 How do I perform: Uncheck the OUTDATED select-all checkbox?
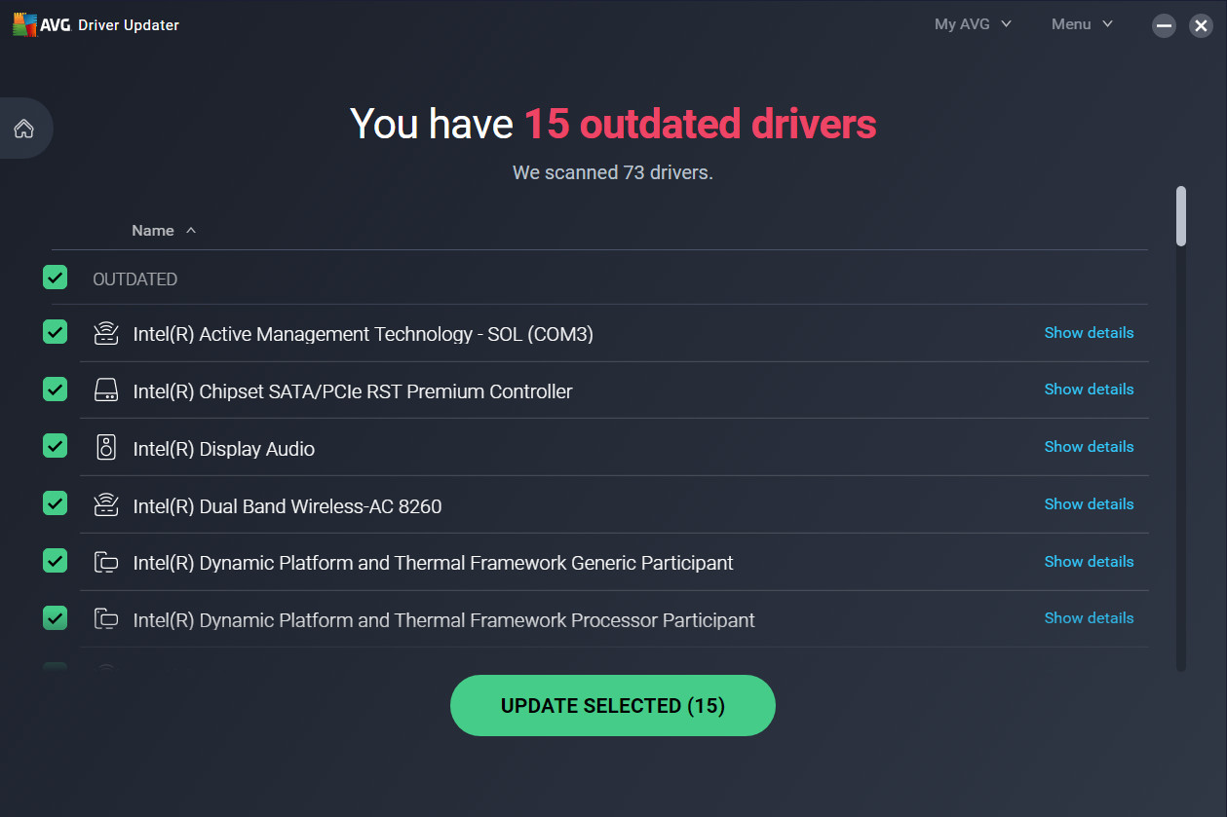(55, 278)
